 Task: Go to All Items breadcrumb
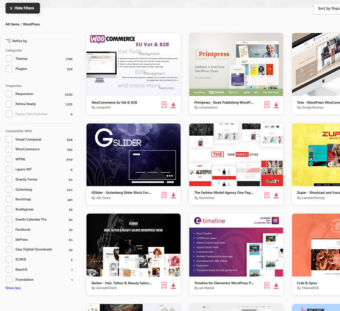(x=12, y=24)
